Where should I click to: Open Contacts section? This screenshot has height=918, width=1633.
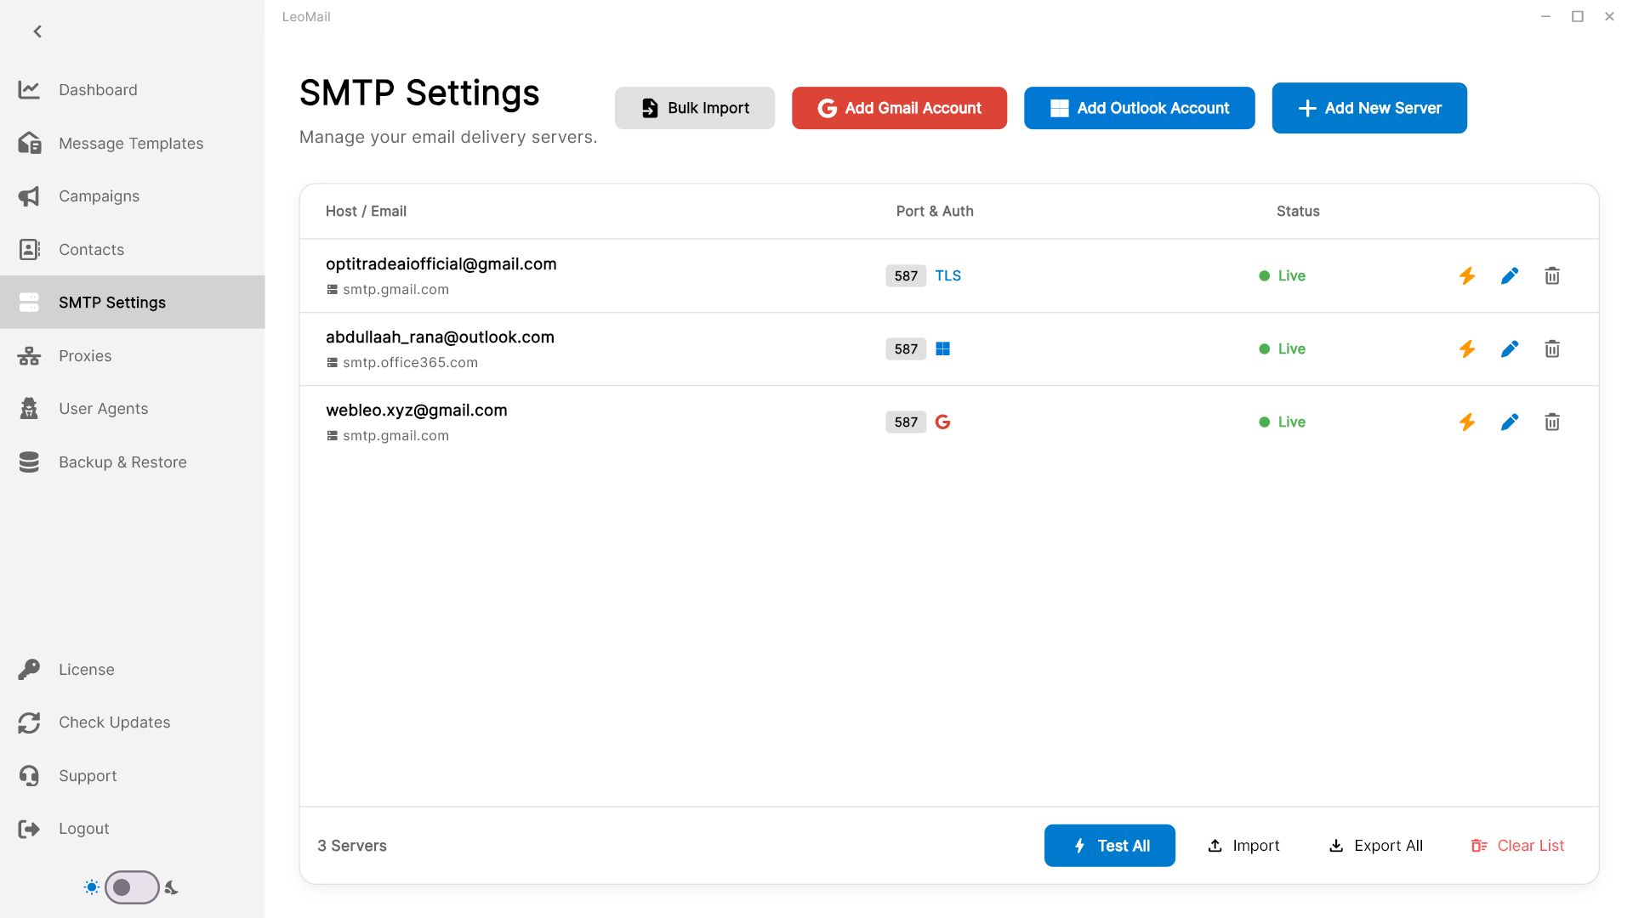click(x=132, y=249)
